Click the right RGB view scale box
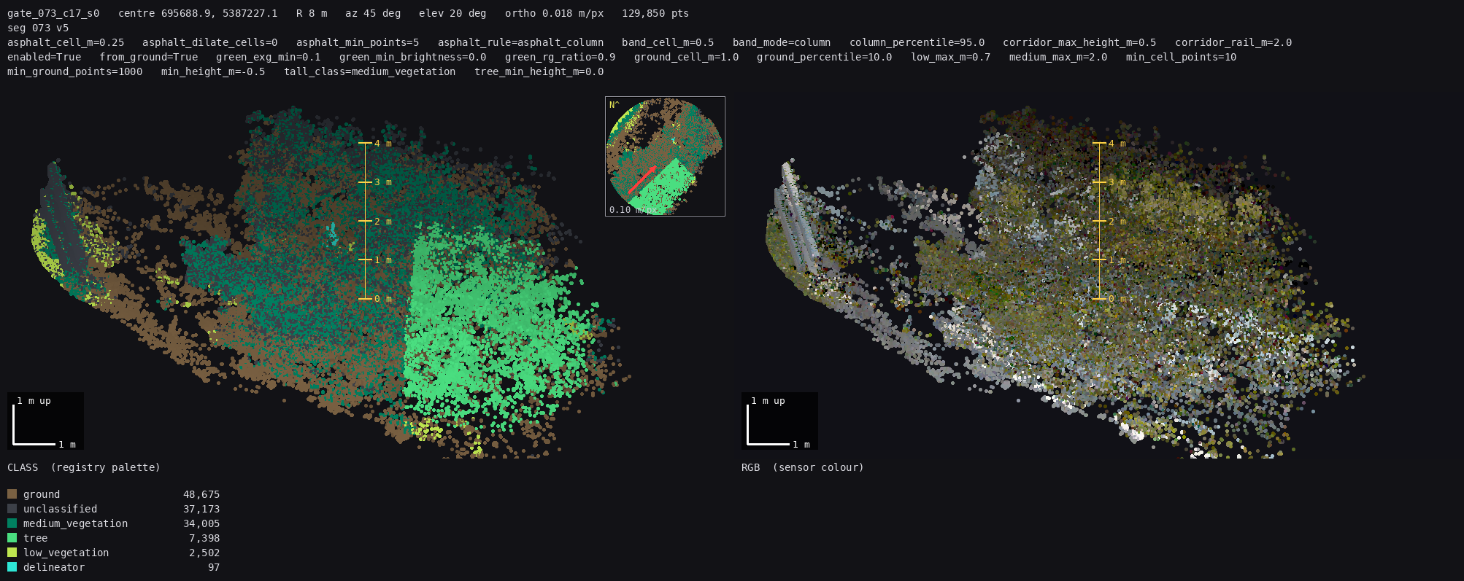The image size is (1464, 581). coord(779,421)
